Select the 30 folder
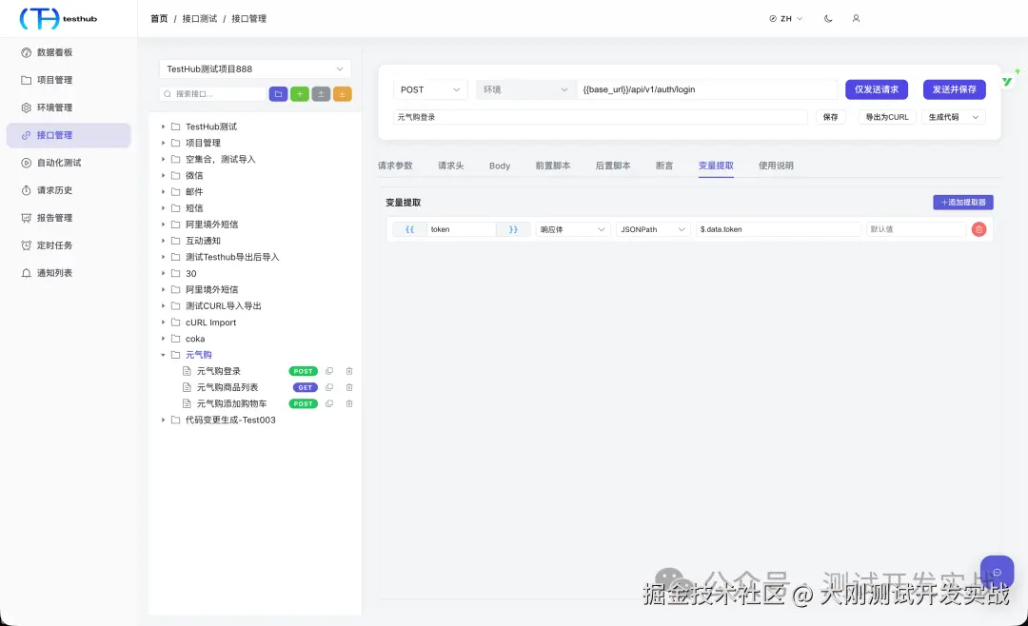The image size is (1028, 626). 190,273
